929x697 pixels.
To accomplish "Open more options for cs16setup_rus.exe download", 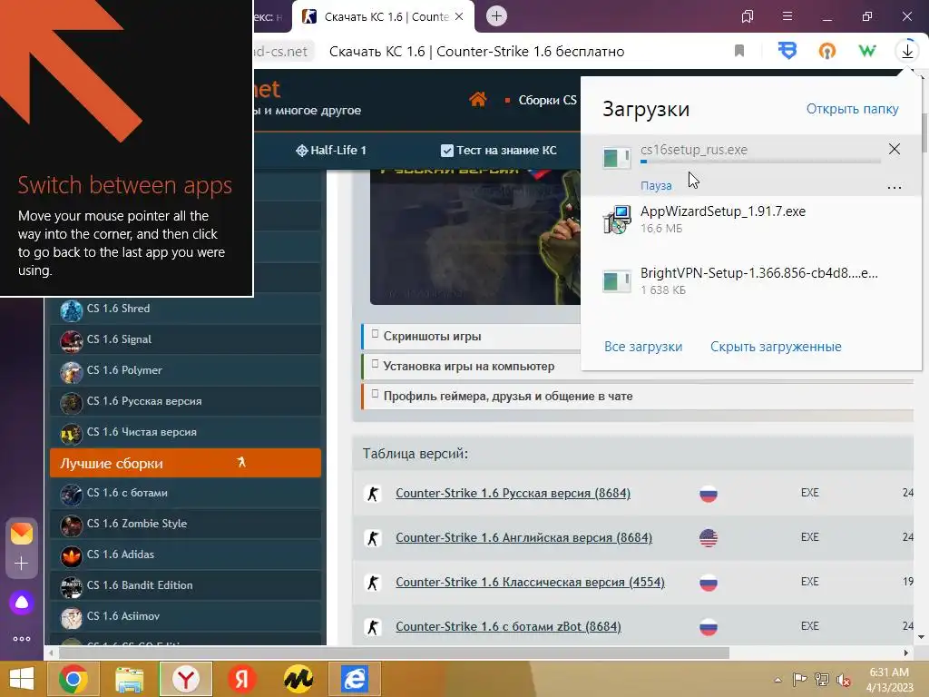I will point(894,187).
